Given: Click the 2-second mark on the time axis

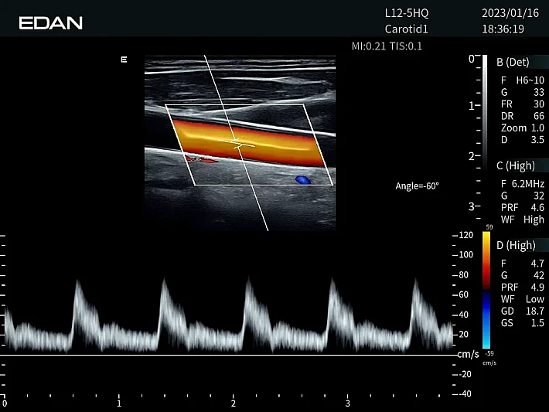Looking at the screenshot, I should click(233, 403).
